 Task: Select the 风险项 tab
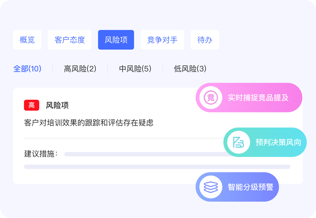tap(116, 40)
